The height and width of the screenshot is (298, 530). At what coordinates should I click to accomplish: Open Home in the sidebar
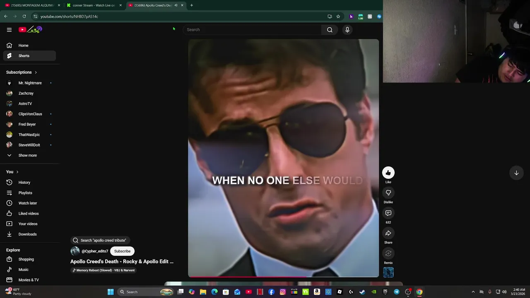coord(29,46)
